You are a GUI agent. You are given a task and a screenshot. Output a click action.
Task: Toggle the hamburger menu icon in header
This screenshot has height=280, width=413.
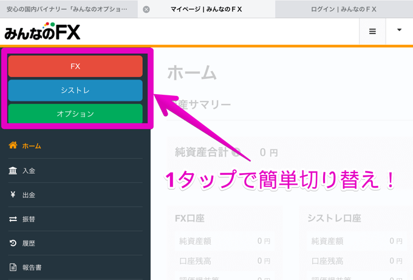372,32
